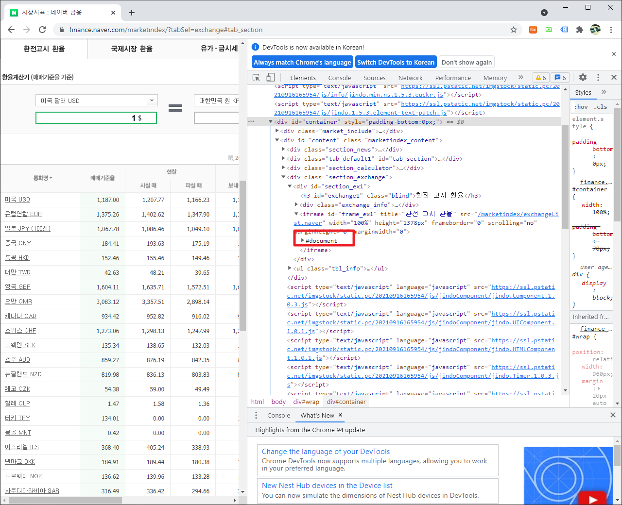This screenshot has width=622, height=505.
Task: Open 유럽연합 EUR currency link
Action: 23,214
